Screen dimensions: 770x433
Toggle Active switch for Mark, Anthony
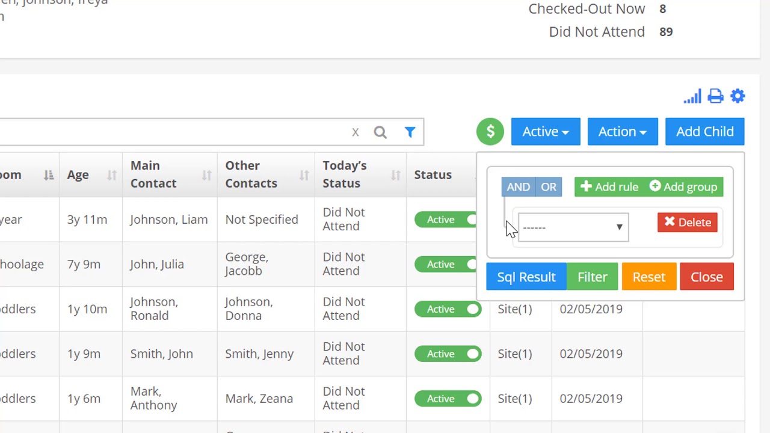click(472, 398)
